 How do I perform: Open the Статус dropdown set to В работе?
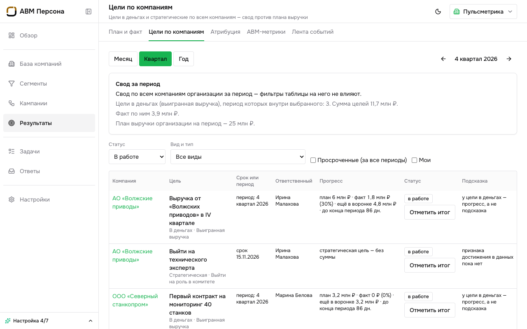pyautogui.click(x=137, y=157)
